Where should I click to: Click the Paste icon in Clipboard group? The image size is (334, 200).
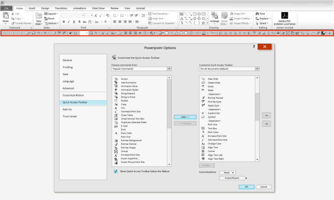6,16
